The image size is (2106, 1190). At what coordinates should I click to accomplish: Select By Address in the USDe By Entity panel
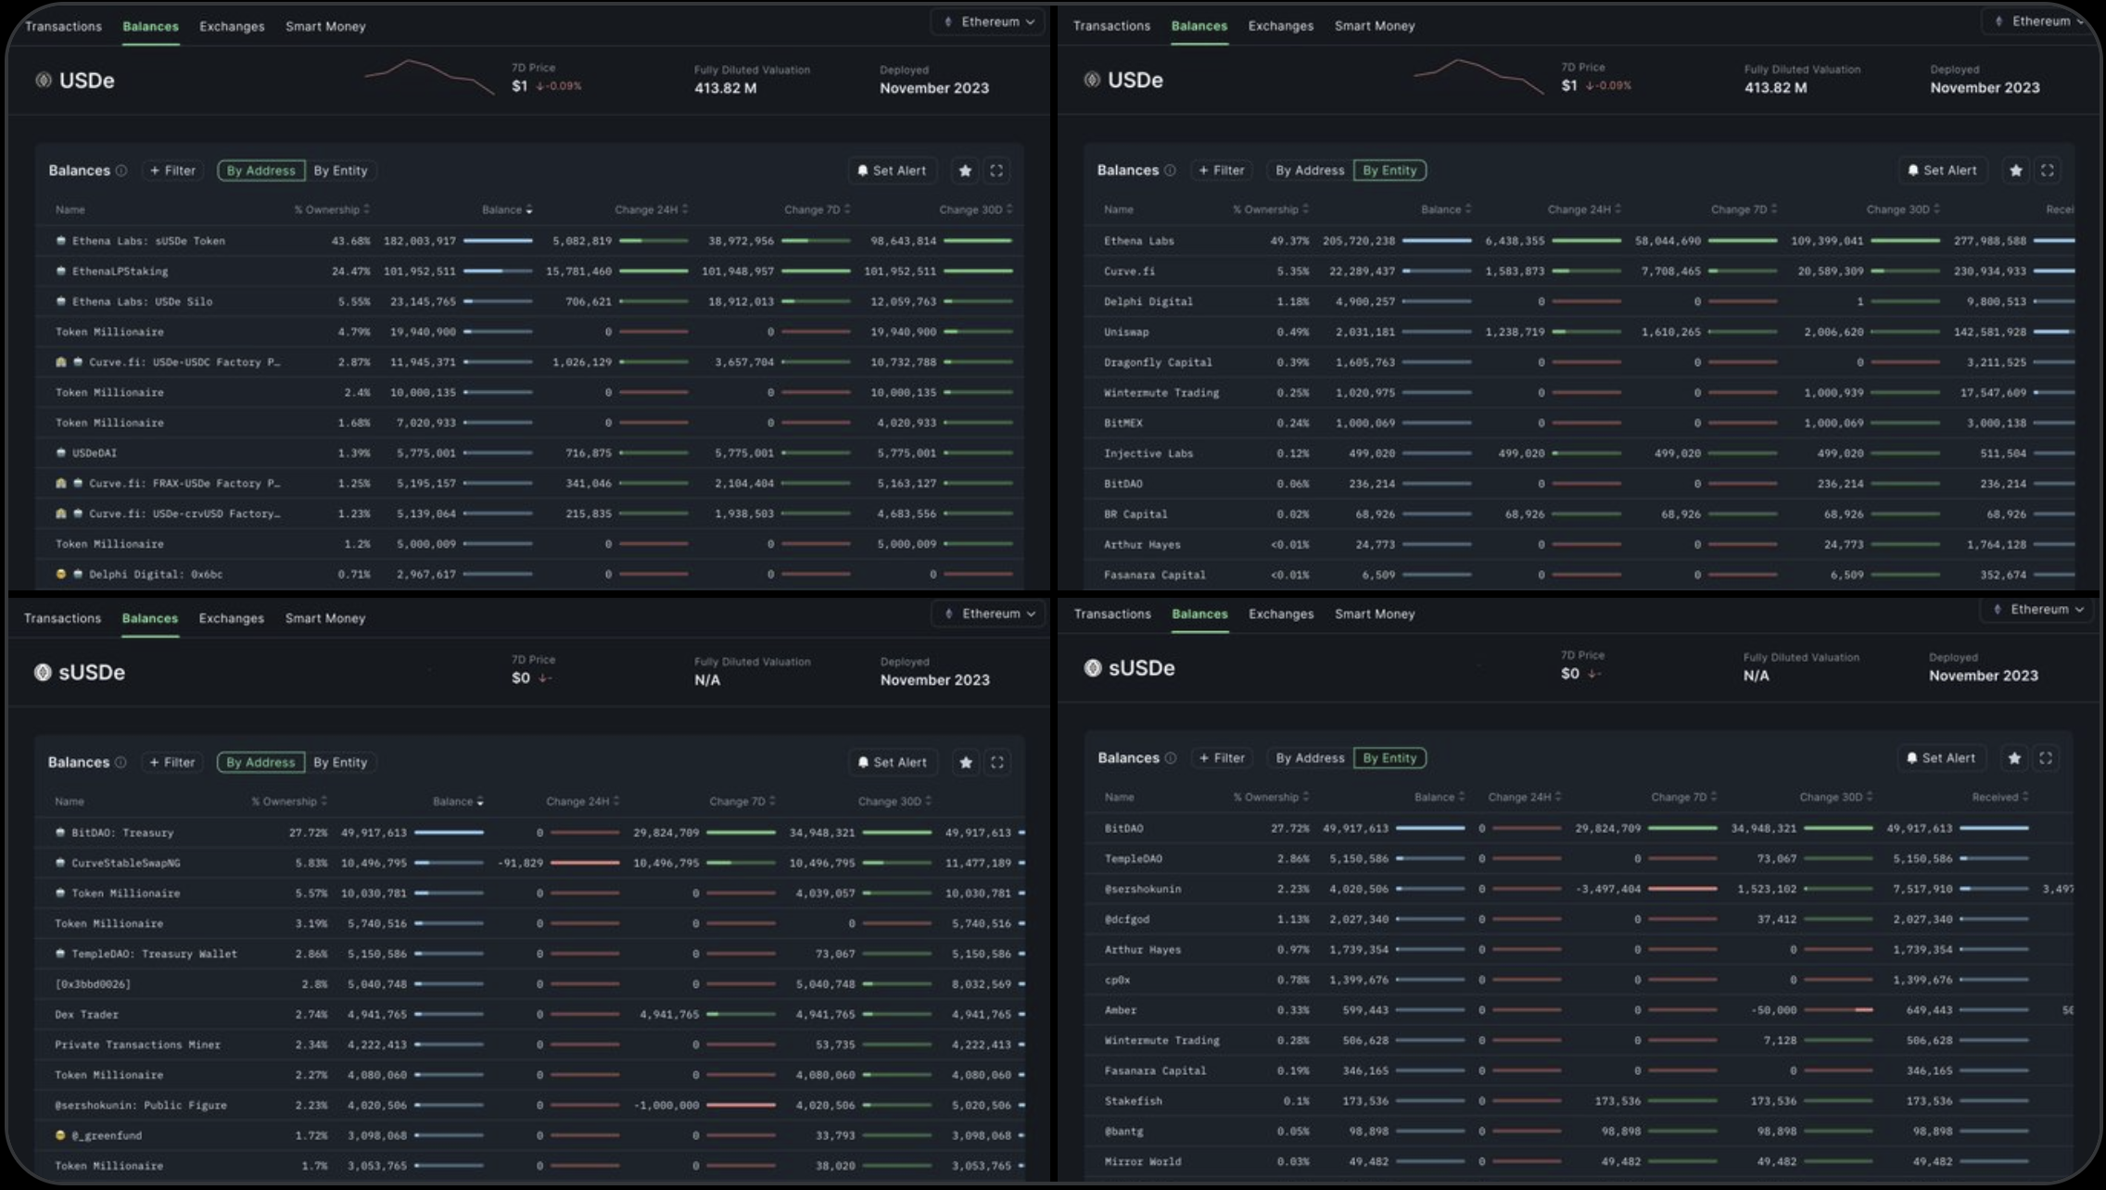[x=1310, y=171]
